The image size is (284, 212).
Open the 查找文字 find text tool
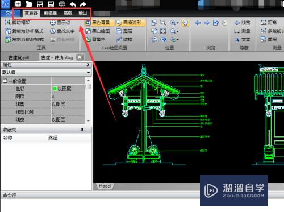[x=62, y=31]
